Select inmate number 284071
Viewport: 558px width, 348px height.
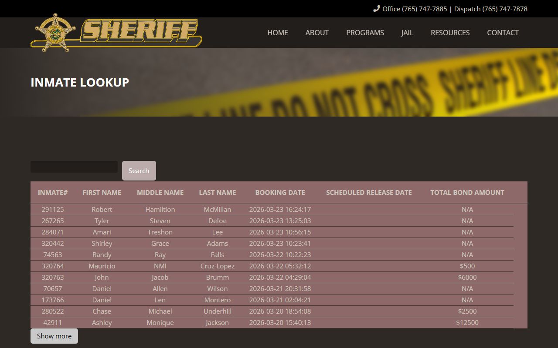pyautogui.click(x=53, y=232)
